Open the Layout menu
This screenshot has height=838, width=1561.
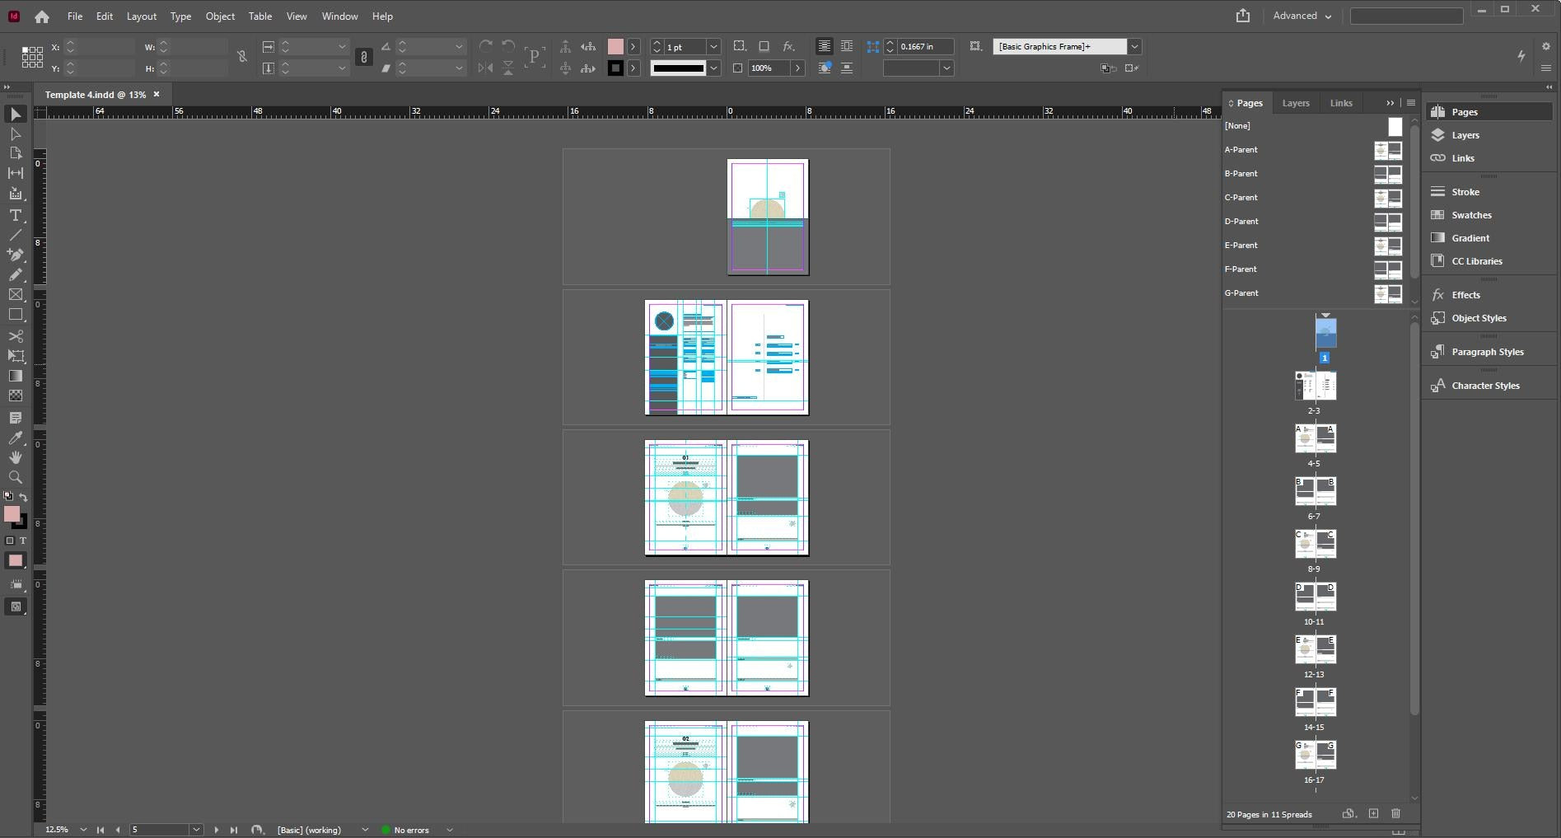[141, 16]
